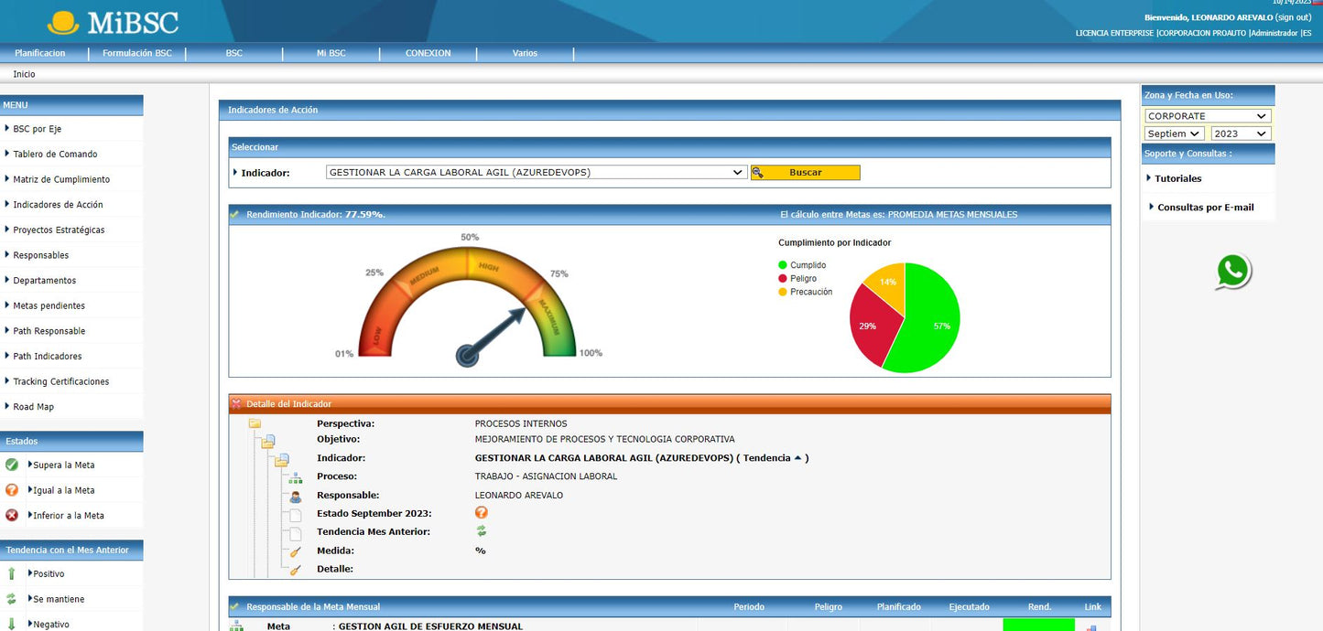Image resolution: width=1323 pixels, height=631 pixels.
Task: Click the sign out link
Action: (1293, 17)
